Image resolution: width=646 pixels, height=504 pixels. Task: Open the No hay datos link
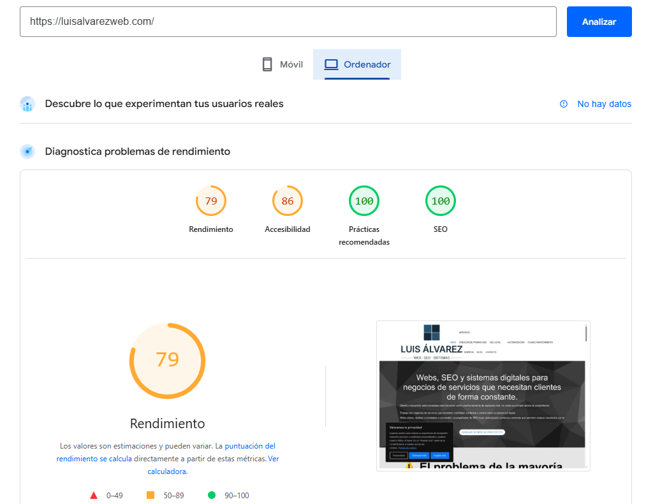[x=604, y=104]
